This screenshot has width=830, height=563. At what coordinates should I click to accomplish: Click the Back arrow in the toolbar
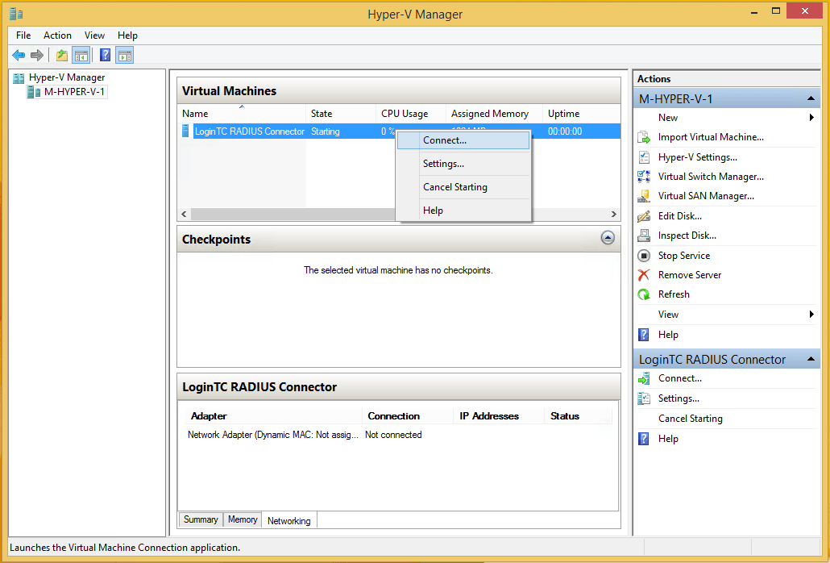19,55
